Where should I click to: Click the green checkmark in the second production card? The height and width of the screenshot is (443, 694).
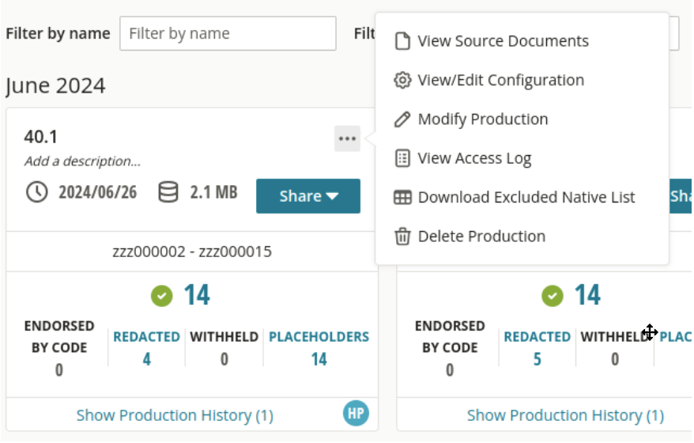pyautogui.click(x=553, y=296)
